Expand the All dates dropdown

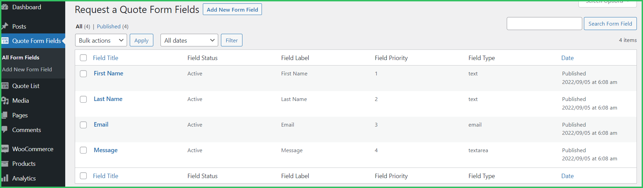coord(189,40)
